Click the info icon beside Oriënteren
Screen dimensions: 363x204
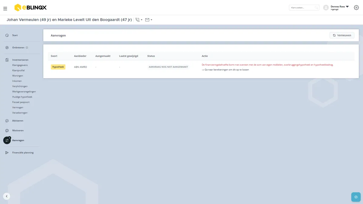[27, 48]
